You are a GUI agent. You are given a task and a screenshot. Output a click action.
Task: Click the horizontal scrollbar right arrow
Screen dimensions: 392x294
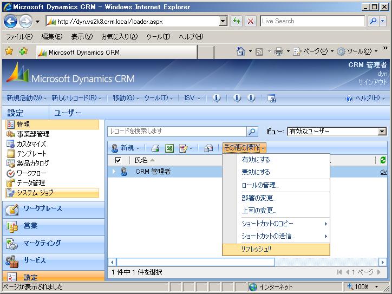pyautogui.click(x=382, y=262)
